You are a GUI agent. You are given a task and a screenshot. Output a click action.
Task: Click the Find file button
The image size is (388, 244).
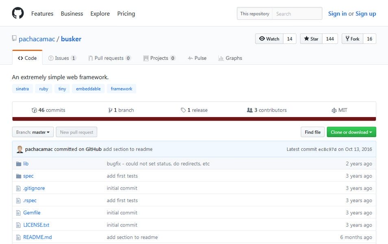(313, 132)
